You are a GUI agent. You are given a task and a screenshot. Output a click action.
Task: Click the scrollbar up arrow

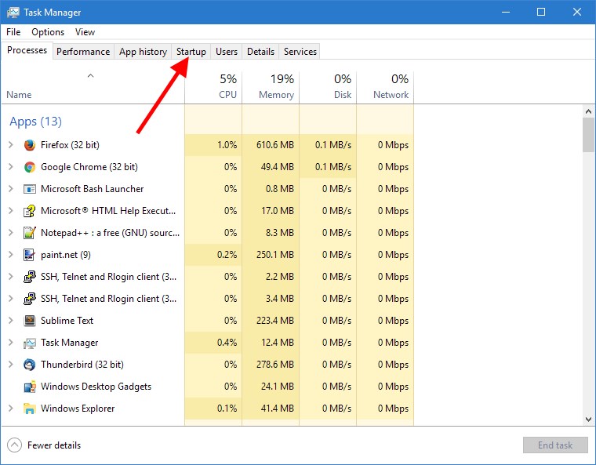coord(588,111)
